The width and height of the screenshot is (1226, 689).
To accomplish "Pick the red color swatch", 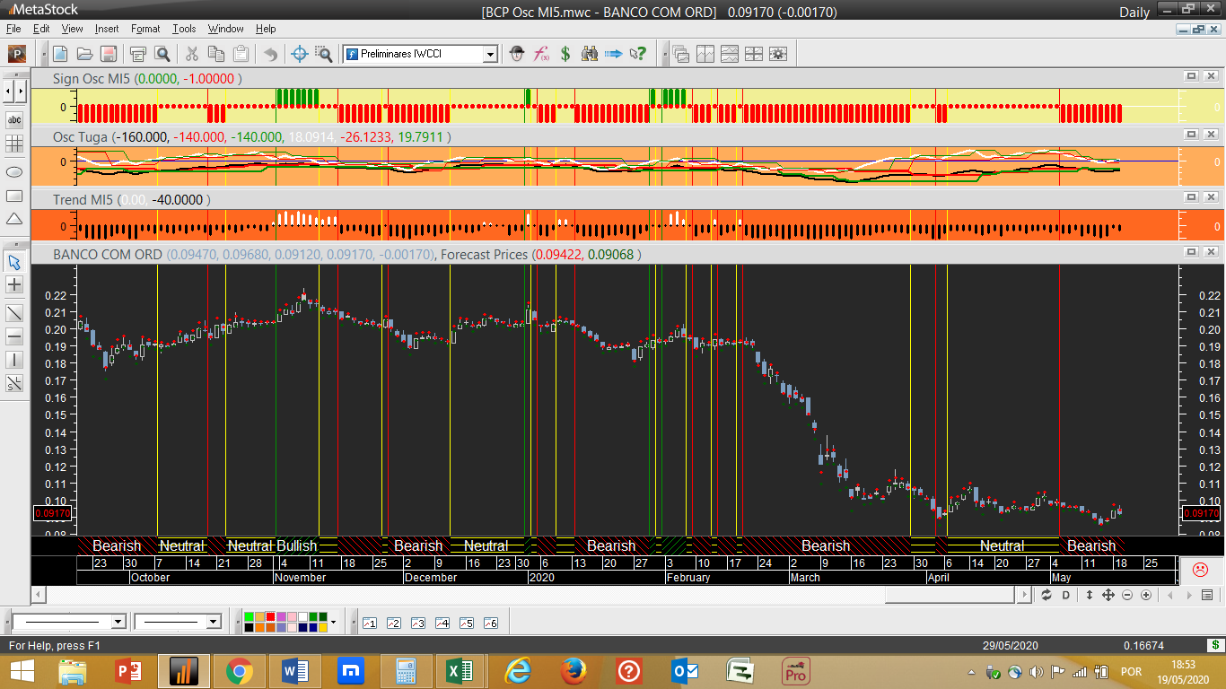I will pyautogui.click(x=271, y=616).
